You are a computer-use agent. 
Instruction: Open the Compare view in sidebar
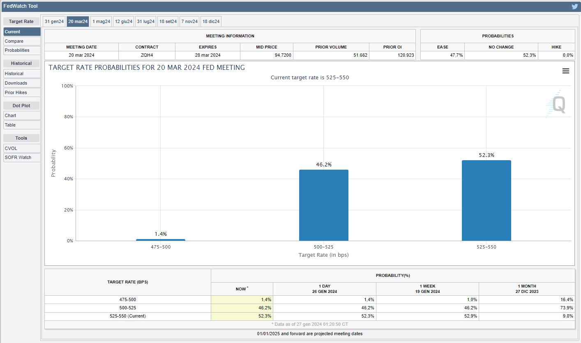[22, 41]
